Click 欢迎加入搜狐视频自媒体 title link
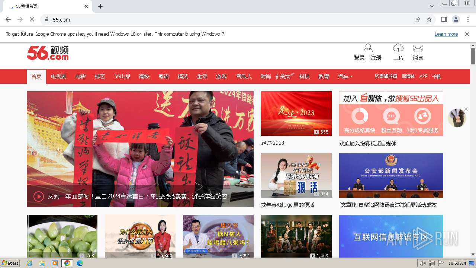The height and width of the screenshot is (268, 476). pos(368,144)
